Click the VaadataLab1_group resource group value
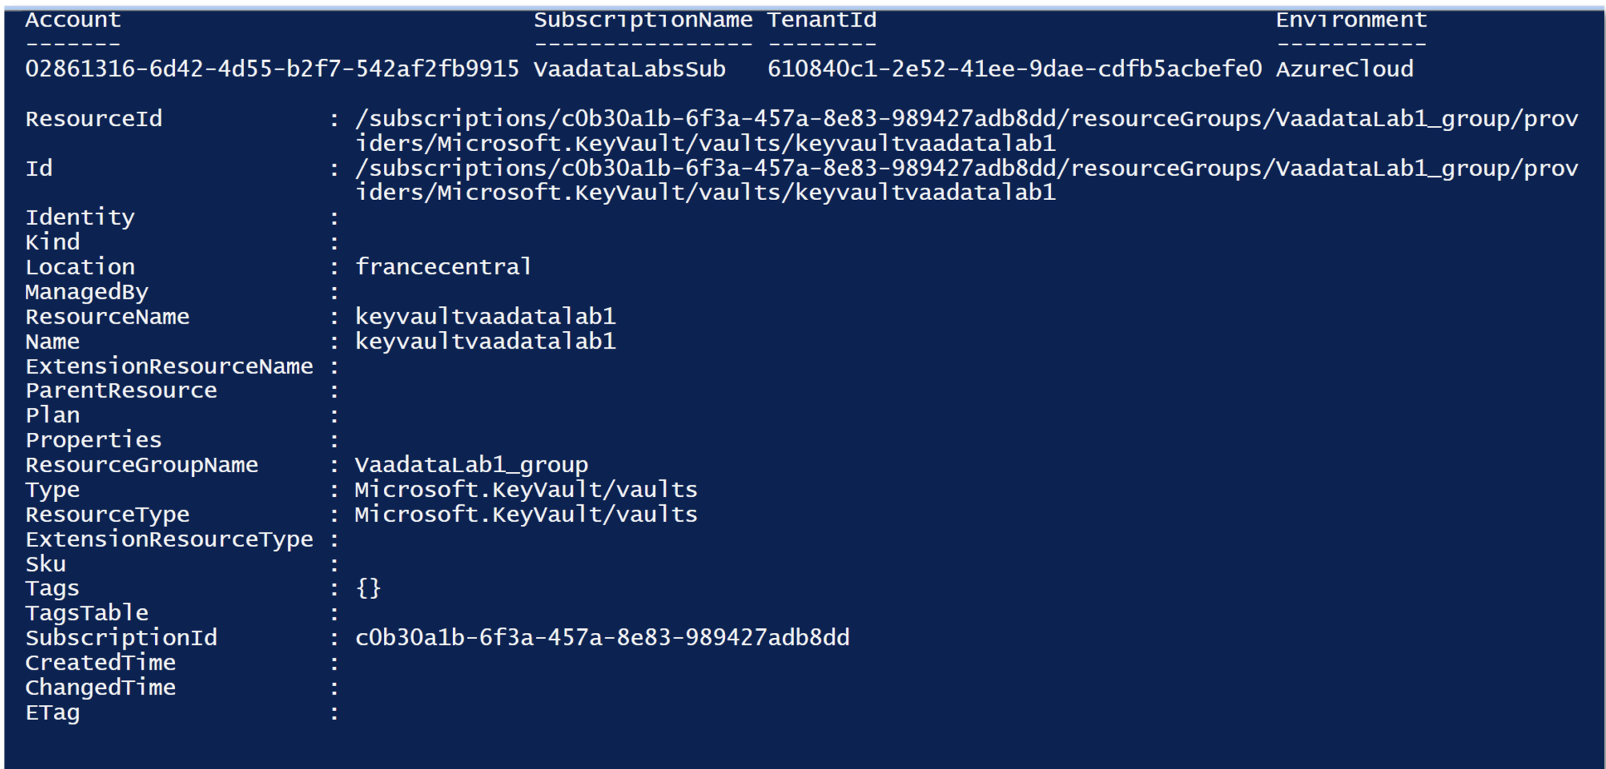Screen dimensions: 1606x769 471,465
